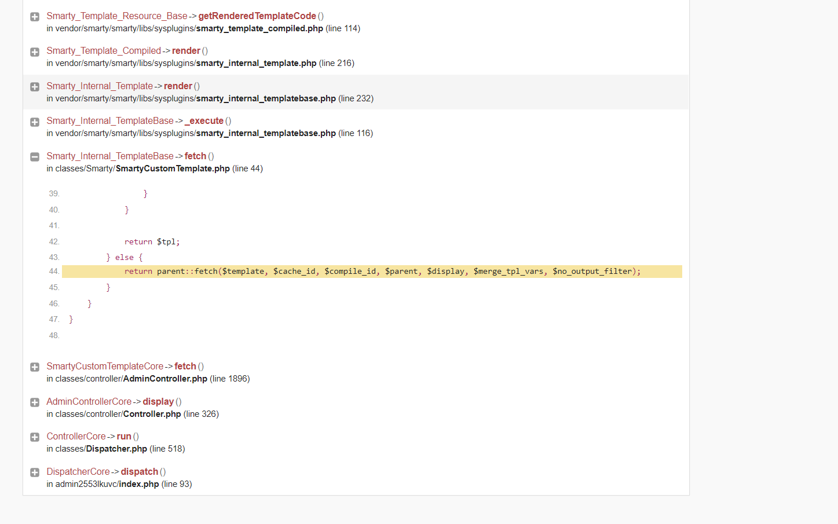The height and width of the screenshot is (524, 838).
Task: Expand the getRenderedTemplateCode stack frame
Action: pos(35,17)
